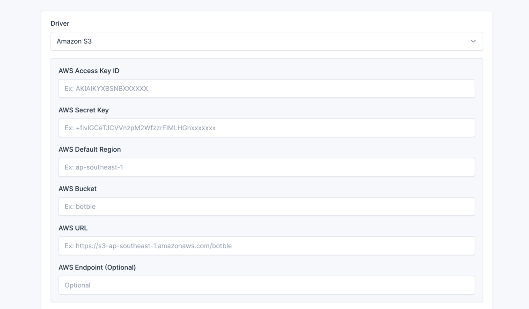Open the Driver dropdown showing Amazon S3
The image size is (529, 309).
(266, 41)
